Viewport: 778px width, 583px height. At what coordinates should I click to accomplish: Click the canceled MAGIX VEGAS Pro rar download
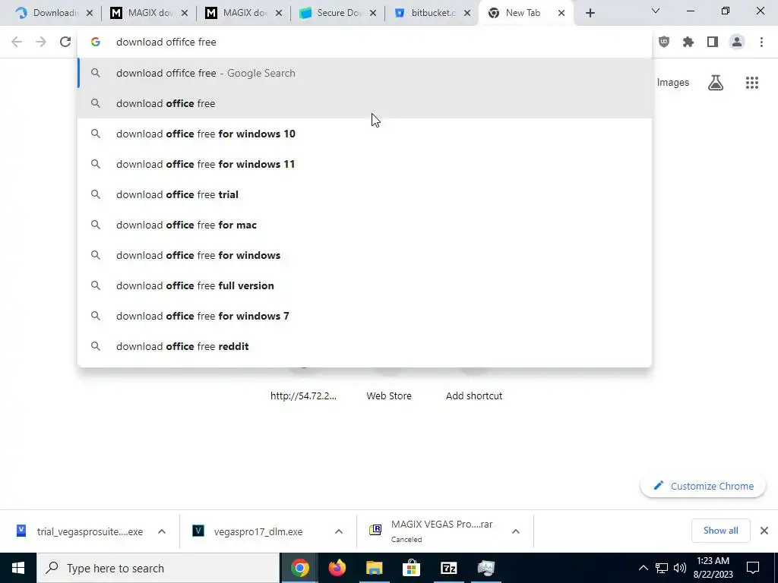pos(431,531)
